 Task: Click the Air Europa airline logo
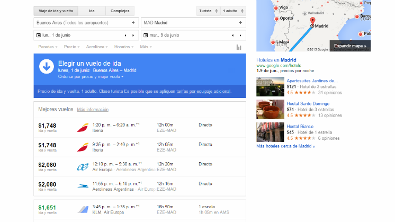(x=83, y=167)
